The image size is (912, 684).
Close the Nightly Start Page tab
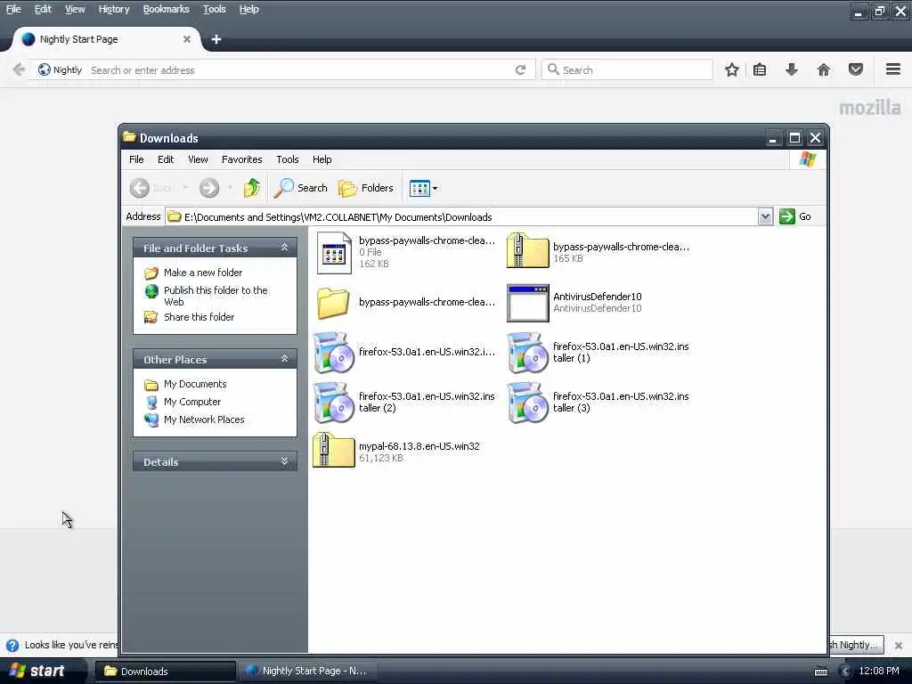187,39
